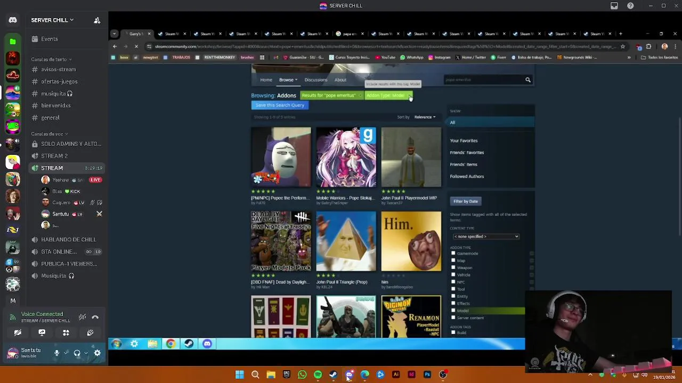Start an Activity button in voice panel
Image resolution: width=682 pixels, height=383 pixels.
pos(66,332)
